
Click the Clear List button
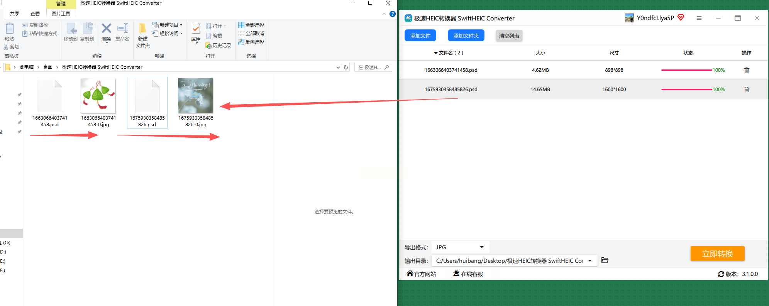(509, 36)
